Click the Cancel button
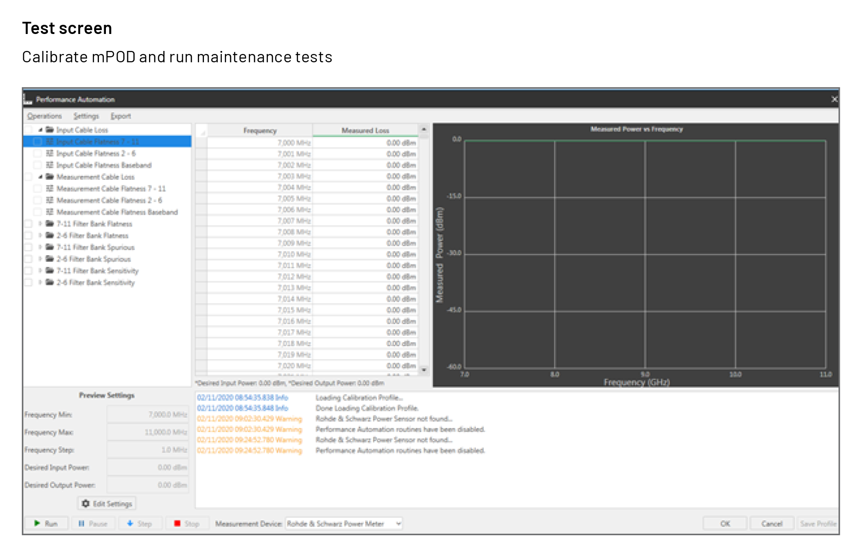The height and width of the screenshot is (557, 862). click(x=772, y=523)
